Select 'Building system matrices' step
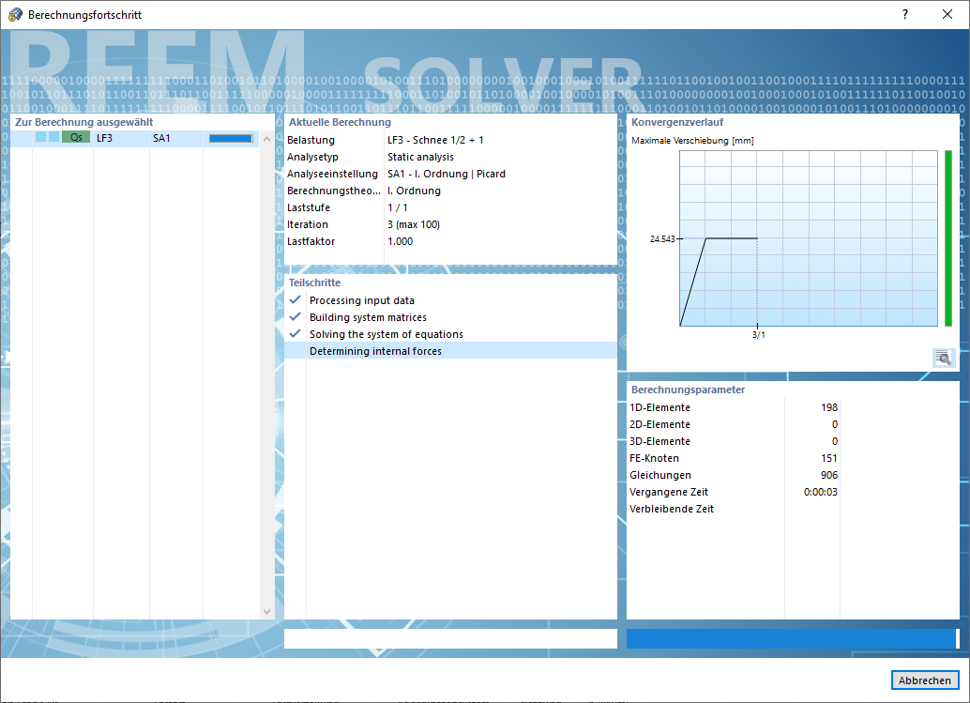 point(368,317)
